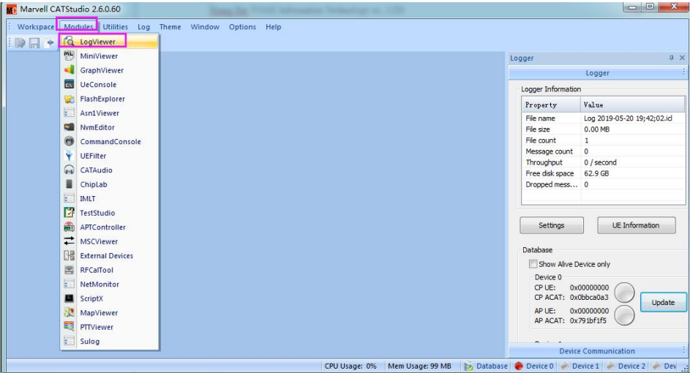The image size is (690, 373).
Task: Open the CATAudio module
Action: [97, 170]
